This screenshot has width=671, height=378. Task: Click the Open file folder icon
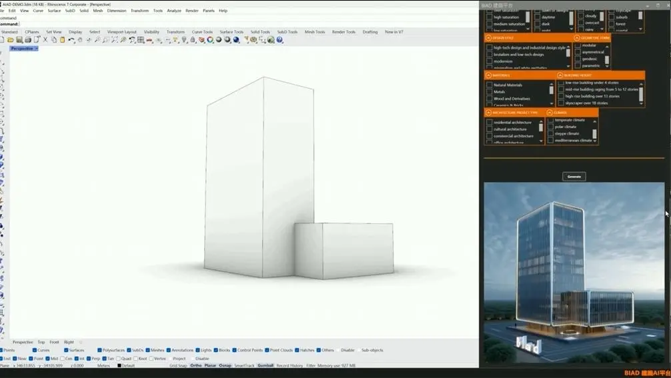tap(11, 40)
